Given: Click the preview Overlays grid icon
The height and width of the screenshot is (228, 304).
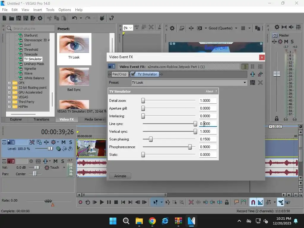Looking at the screenshot, I should [243, 28].
